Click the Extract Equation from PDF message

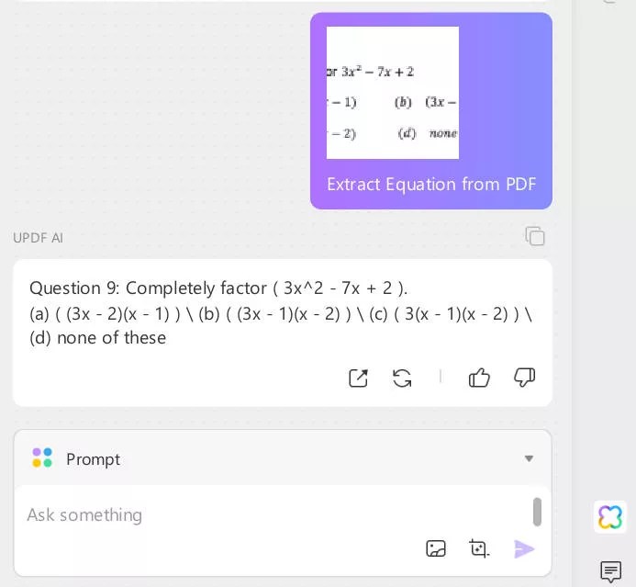coord(431,185)
